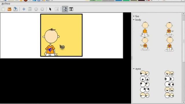Image resolution: width=185 pixels, height=104 pixels.
Task: Open the Archivo menu
Action: (x=6, y=4)
